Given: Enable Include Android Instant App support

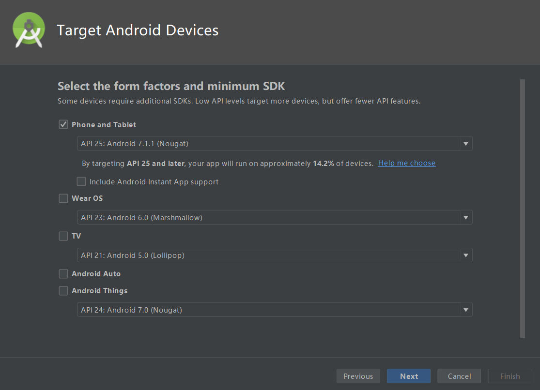Looking at the screenshot, I should tap(81, 182).
